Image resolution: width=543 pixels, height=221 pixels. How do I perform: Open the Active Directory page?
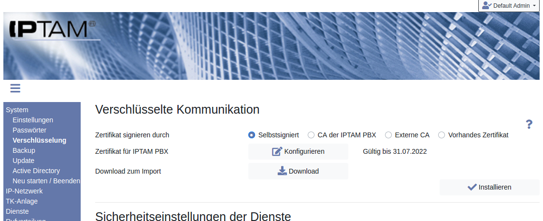click(x=36, y=171)
